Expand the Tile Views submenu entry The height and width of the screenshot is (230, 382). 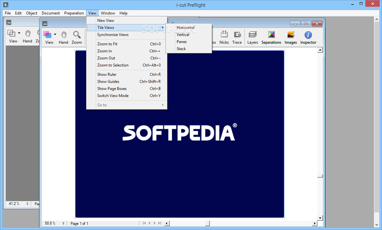point(127,28)
